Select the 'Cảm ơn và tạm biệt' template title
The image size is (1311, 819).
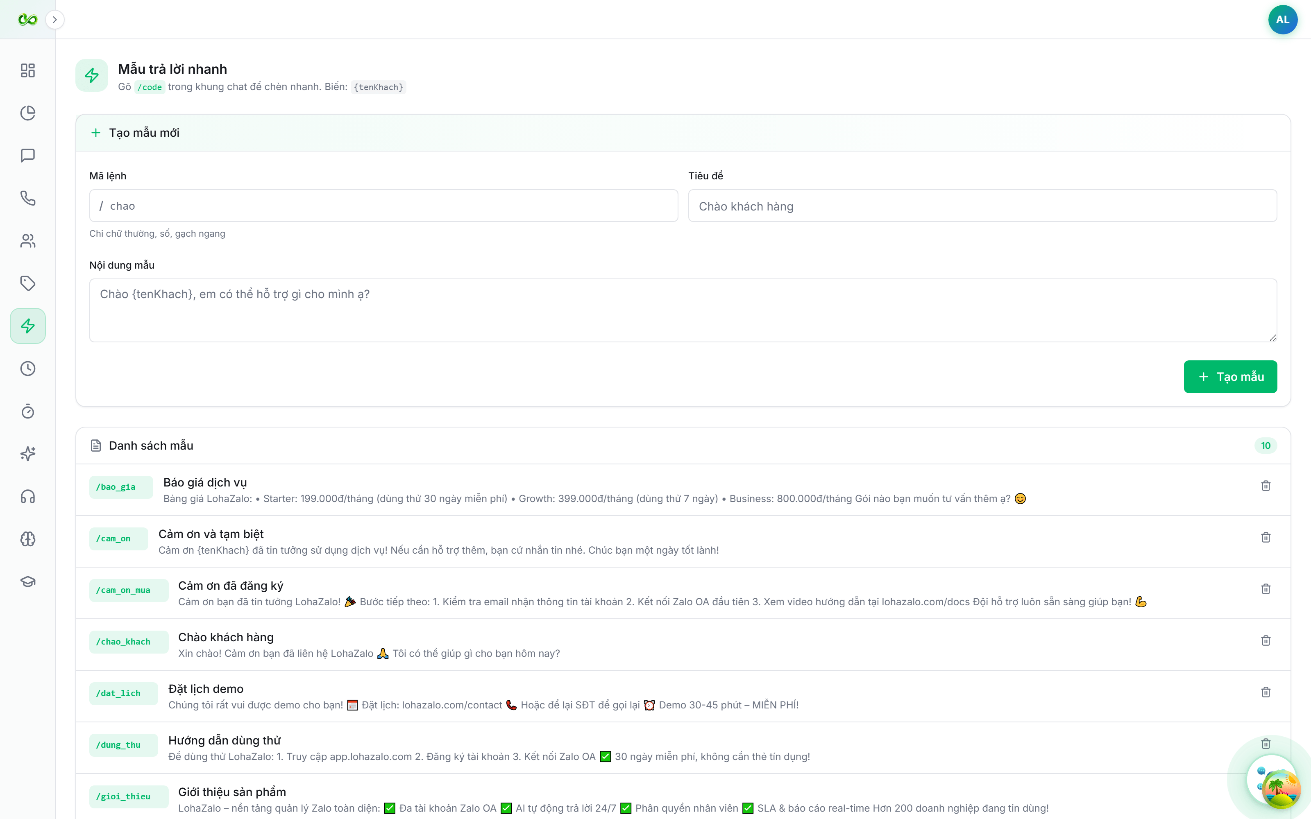tap(211, 534)
